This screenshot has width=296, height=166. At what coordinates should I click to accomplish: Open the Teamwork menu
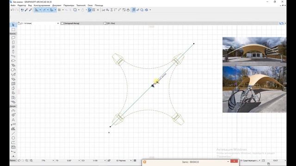coord(81,6)
